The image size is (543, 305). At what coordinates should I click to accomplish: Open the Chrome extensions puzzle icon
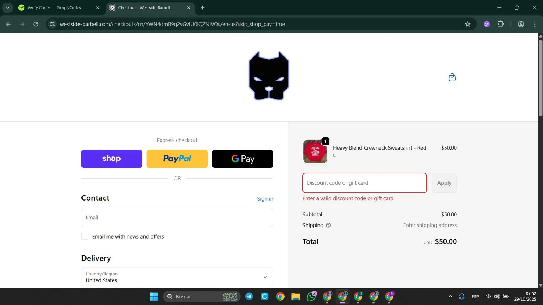click(x=501, y=24)
